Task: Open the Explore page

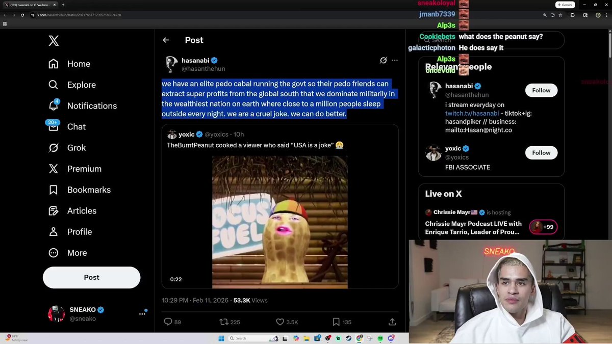Action: pos(72,85)
